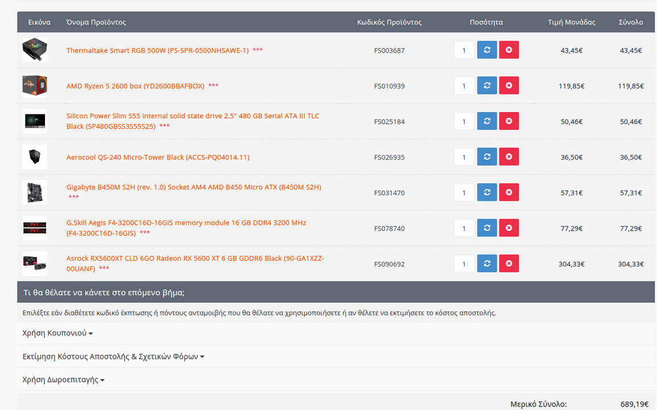This screenshot has height=410, width=657.
Task: Click quantity field for Gigabyte B450M
Action: click(x=464, y=193)
